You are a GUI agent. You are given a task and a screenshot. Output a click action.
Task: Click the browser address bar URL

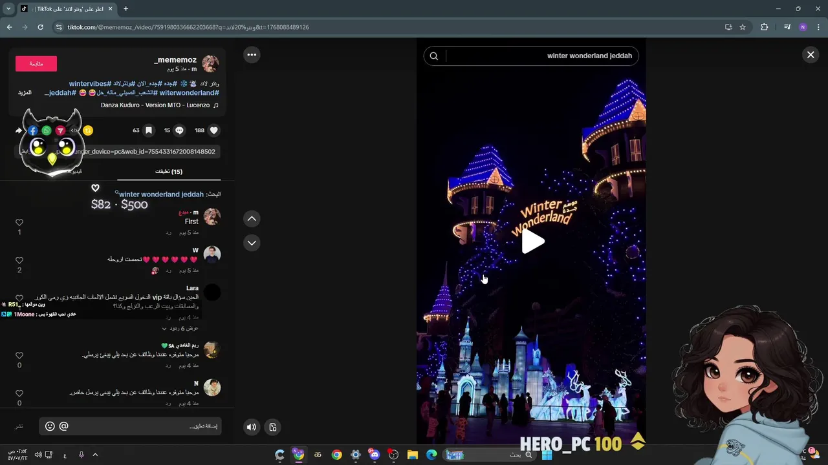tap(188, 27)
